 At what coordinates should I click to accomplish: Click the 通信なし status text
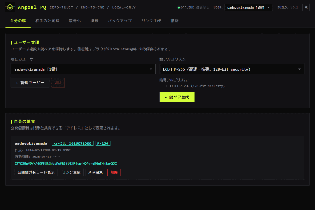click(x=202, y=7)
